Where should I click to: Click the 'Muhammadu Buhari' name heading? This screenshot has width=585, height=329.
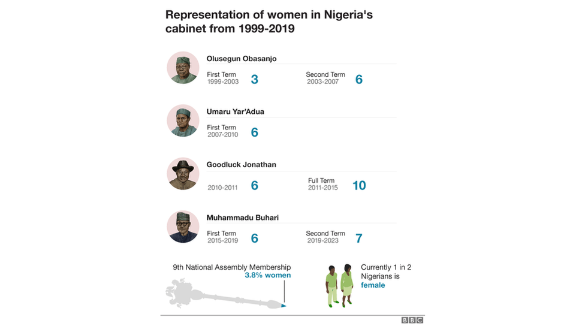click(x=243, y=218)
